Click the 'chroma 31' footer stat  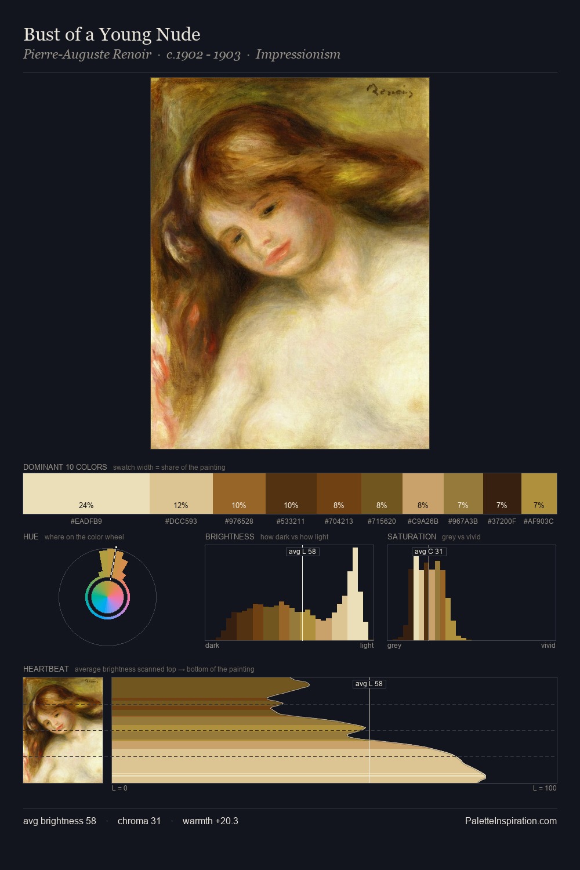(x=139, y=821)
